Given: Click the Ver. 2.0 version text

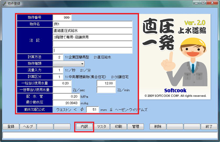Looking at the screenshot, I should [x=195, y=23].
